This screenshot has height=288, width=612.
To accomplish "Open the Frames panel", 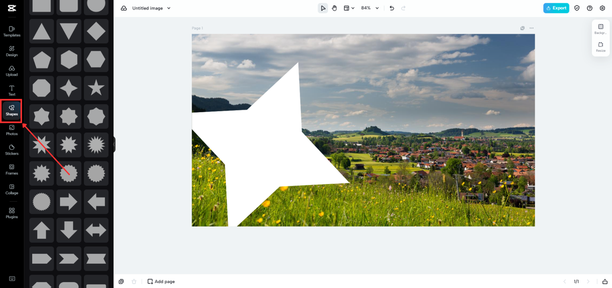I will coord(11,170).
